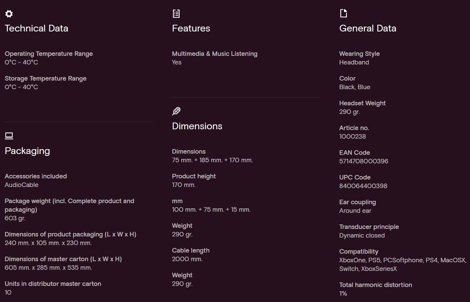This screenshot has width=470, height=302.
Task: Click the 100 mm. + 75 mm. + 15 mm. value
Action: click(x=211, y=209)
